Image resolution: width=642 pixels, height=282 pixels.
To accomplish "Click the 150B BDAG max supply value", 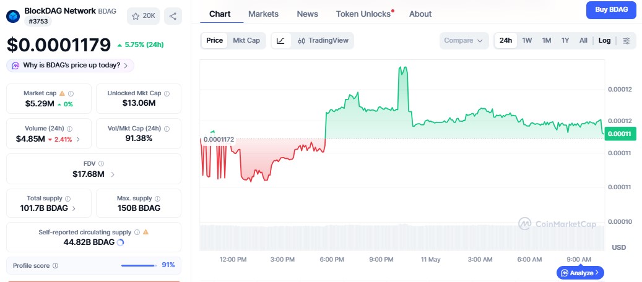I will tap(139, 208).
